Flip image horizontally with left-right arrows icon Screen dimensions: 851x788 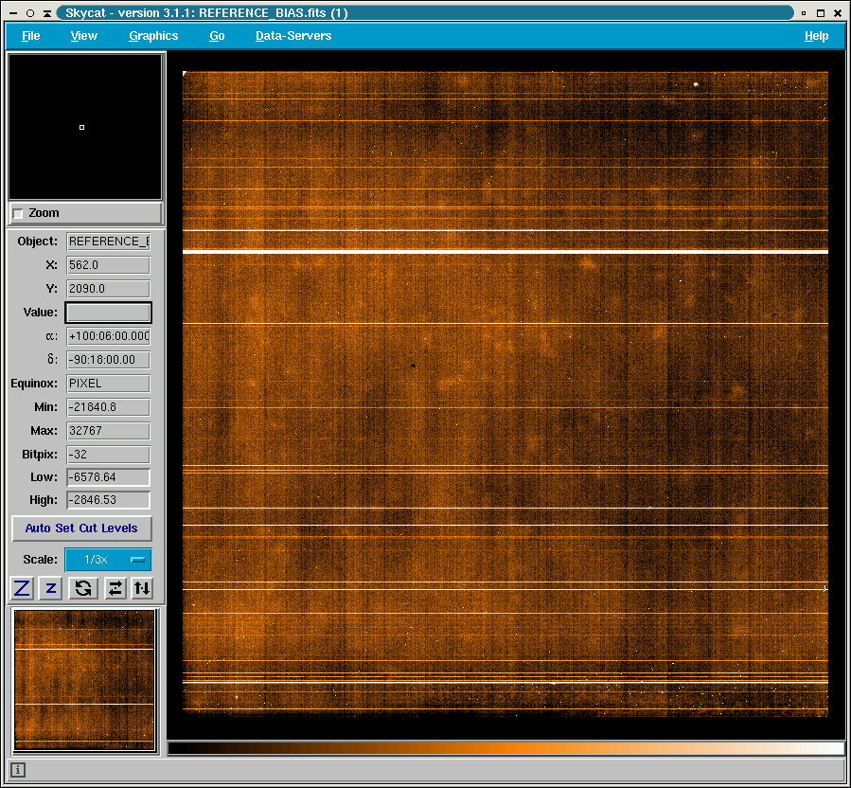pos(115,588)
